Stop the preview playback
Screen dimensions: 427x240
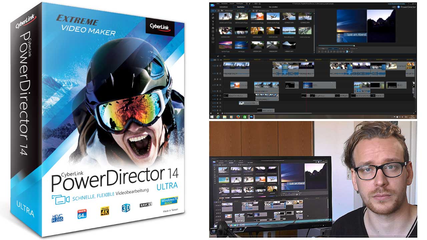click(x=322, y=52)
